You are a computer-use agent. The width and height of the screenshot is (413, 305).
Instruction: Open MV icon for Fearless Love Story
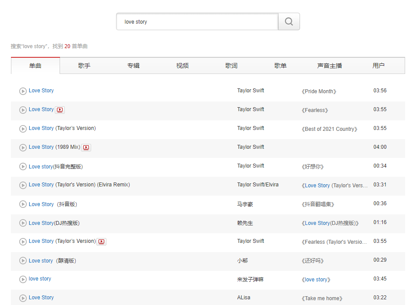point(60,110)
